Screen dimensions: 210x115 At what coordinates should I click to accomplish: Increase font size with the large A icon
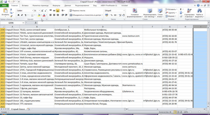click(x=42, y=11)
